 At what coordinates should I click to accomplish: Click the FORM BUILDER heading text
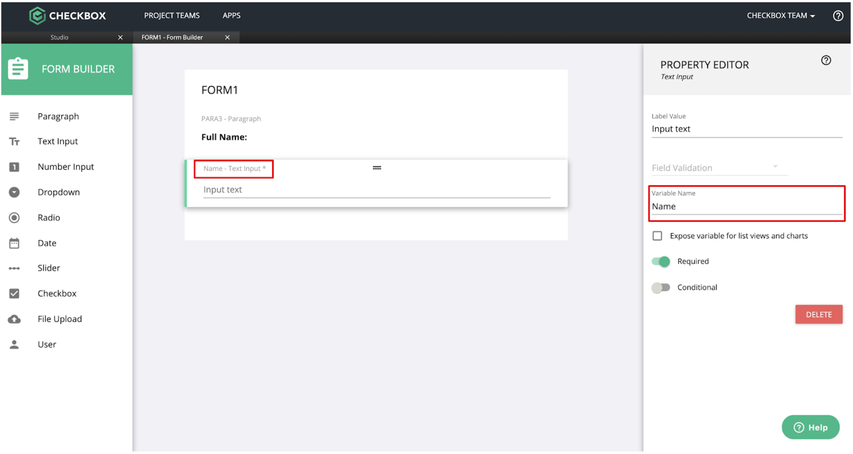pos(78,69)
